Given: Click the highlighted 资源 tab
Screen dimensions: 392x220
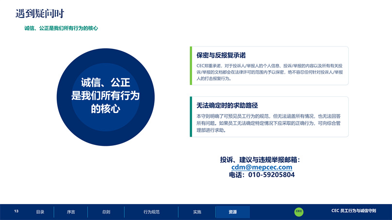Looking at the screenshot, I should point(233,212).
